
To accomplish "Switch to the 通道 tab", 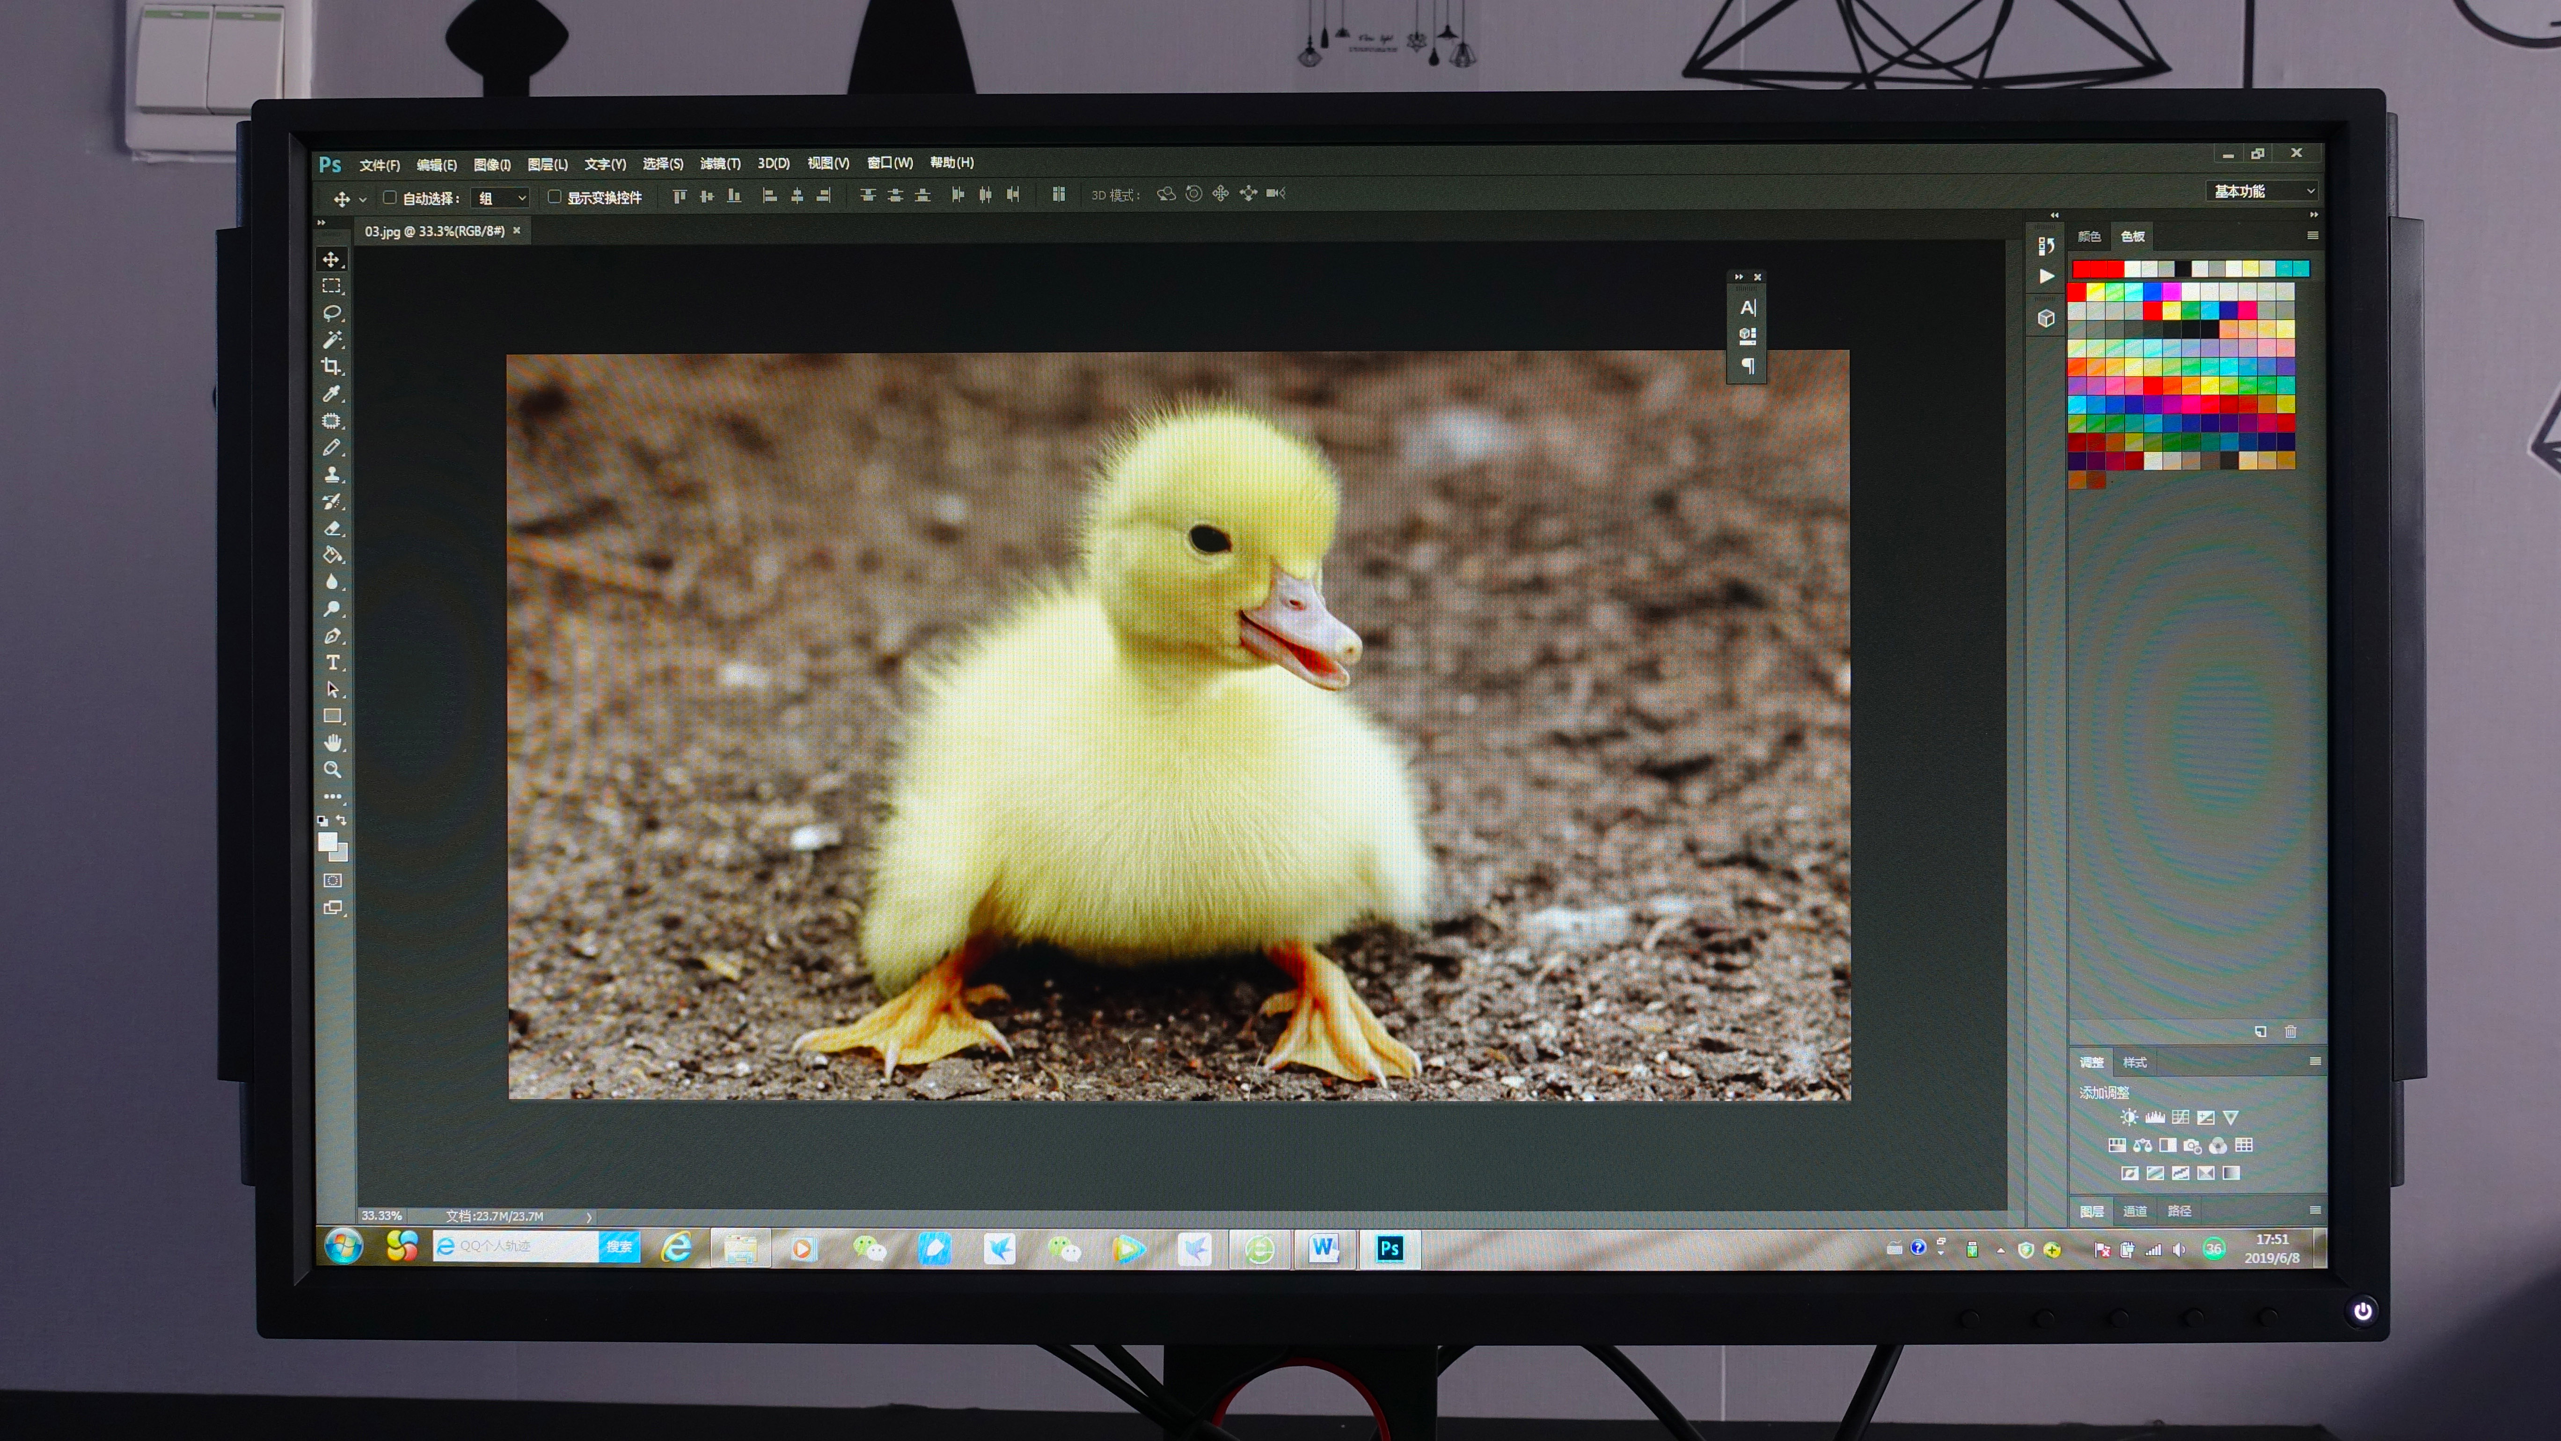I will (2135, 1210).
